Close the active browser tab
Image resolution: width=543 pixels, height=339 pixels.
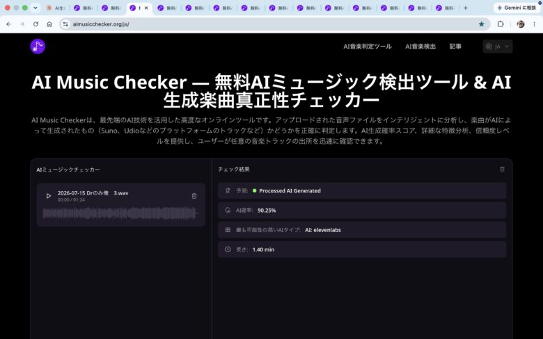pos(146,8)
